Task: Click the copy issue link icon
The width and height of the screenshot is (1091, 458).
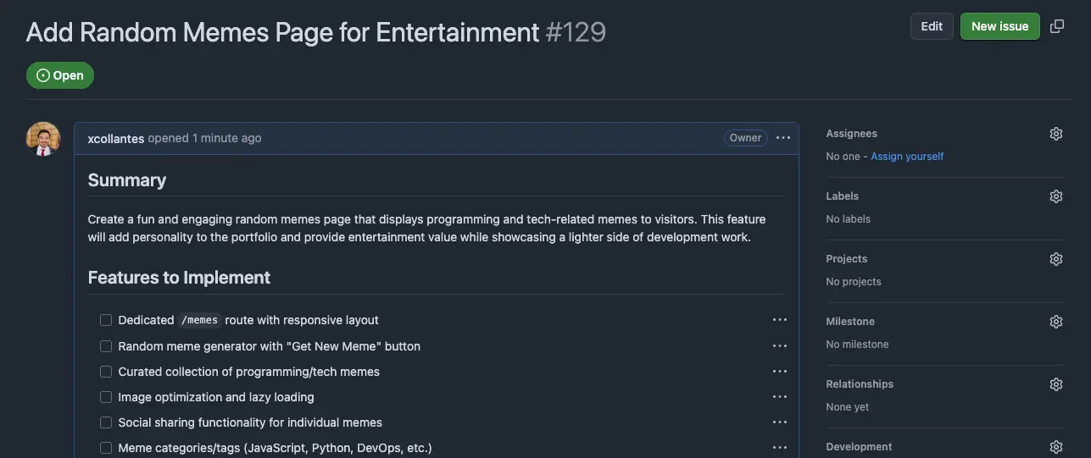Action: click(x=1057, y=26)
